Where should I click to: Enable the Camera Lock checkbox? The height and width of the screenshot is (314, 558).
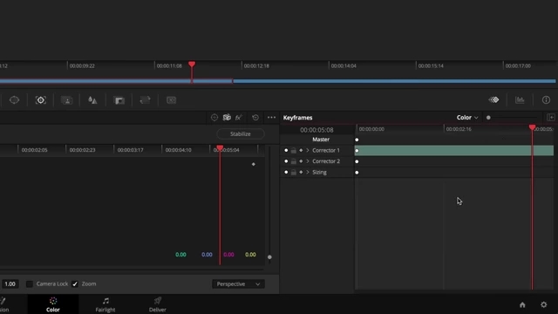[x=30, y=283]
